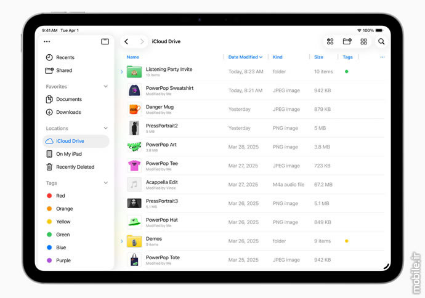The image size is (425, 298).
Task: Click green tag dot on Listening Party Invite
Action: (346, 71)
